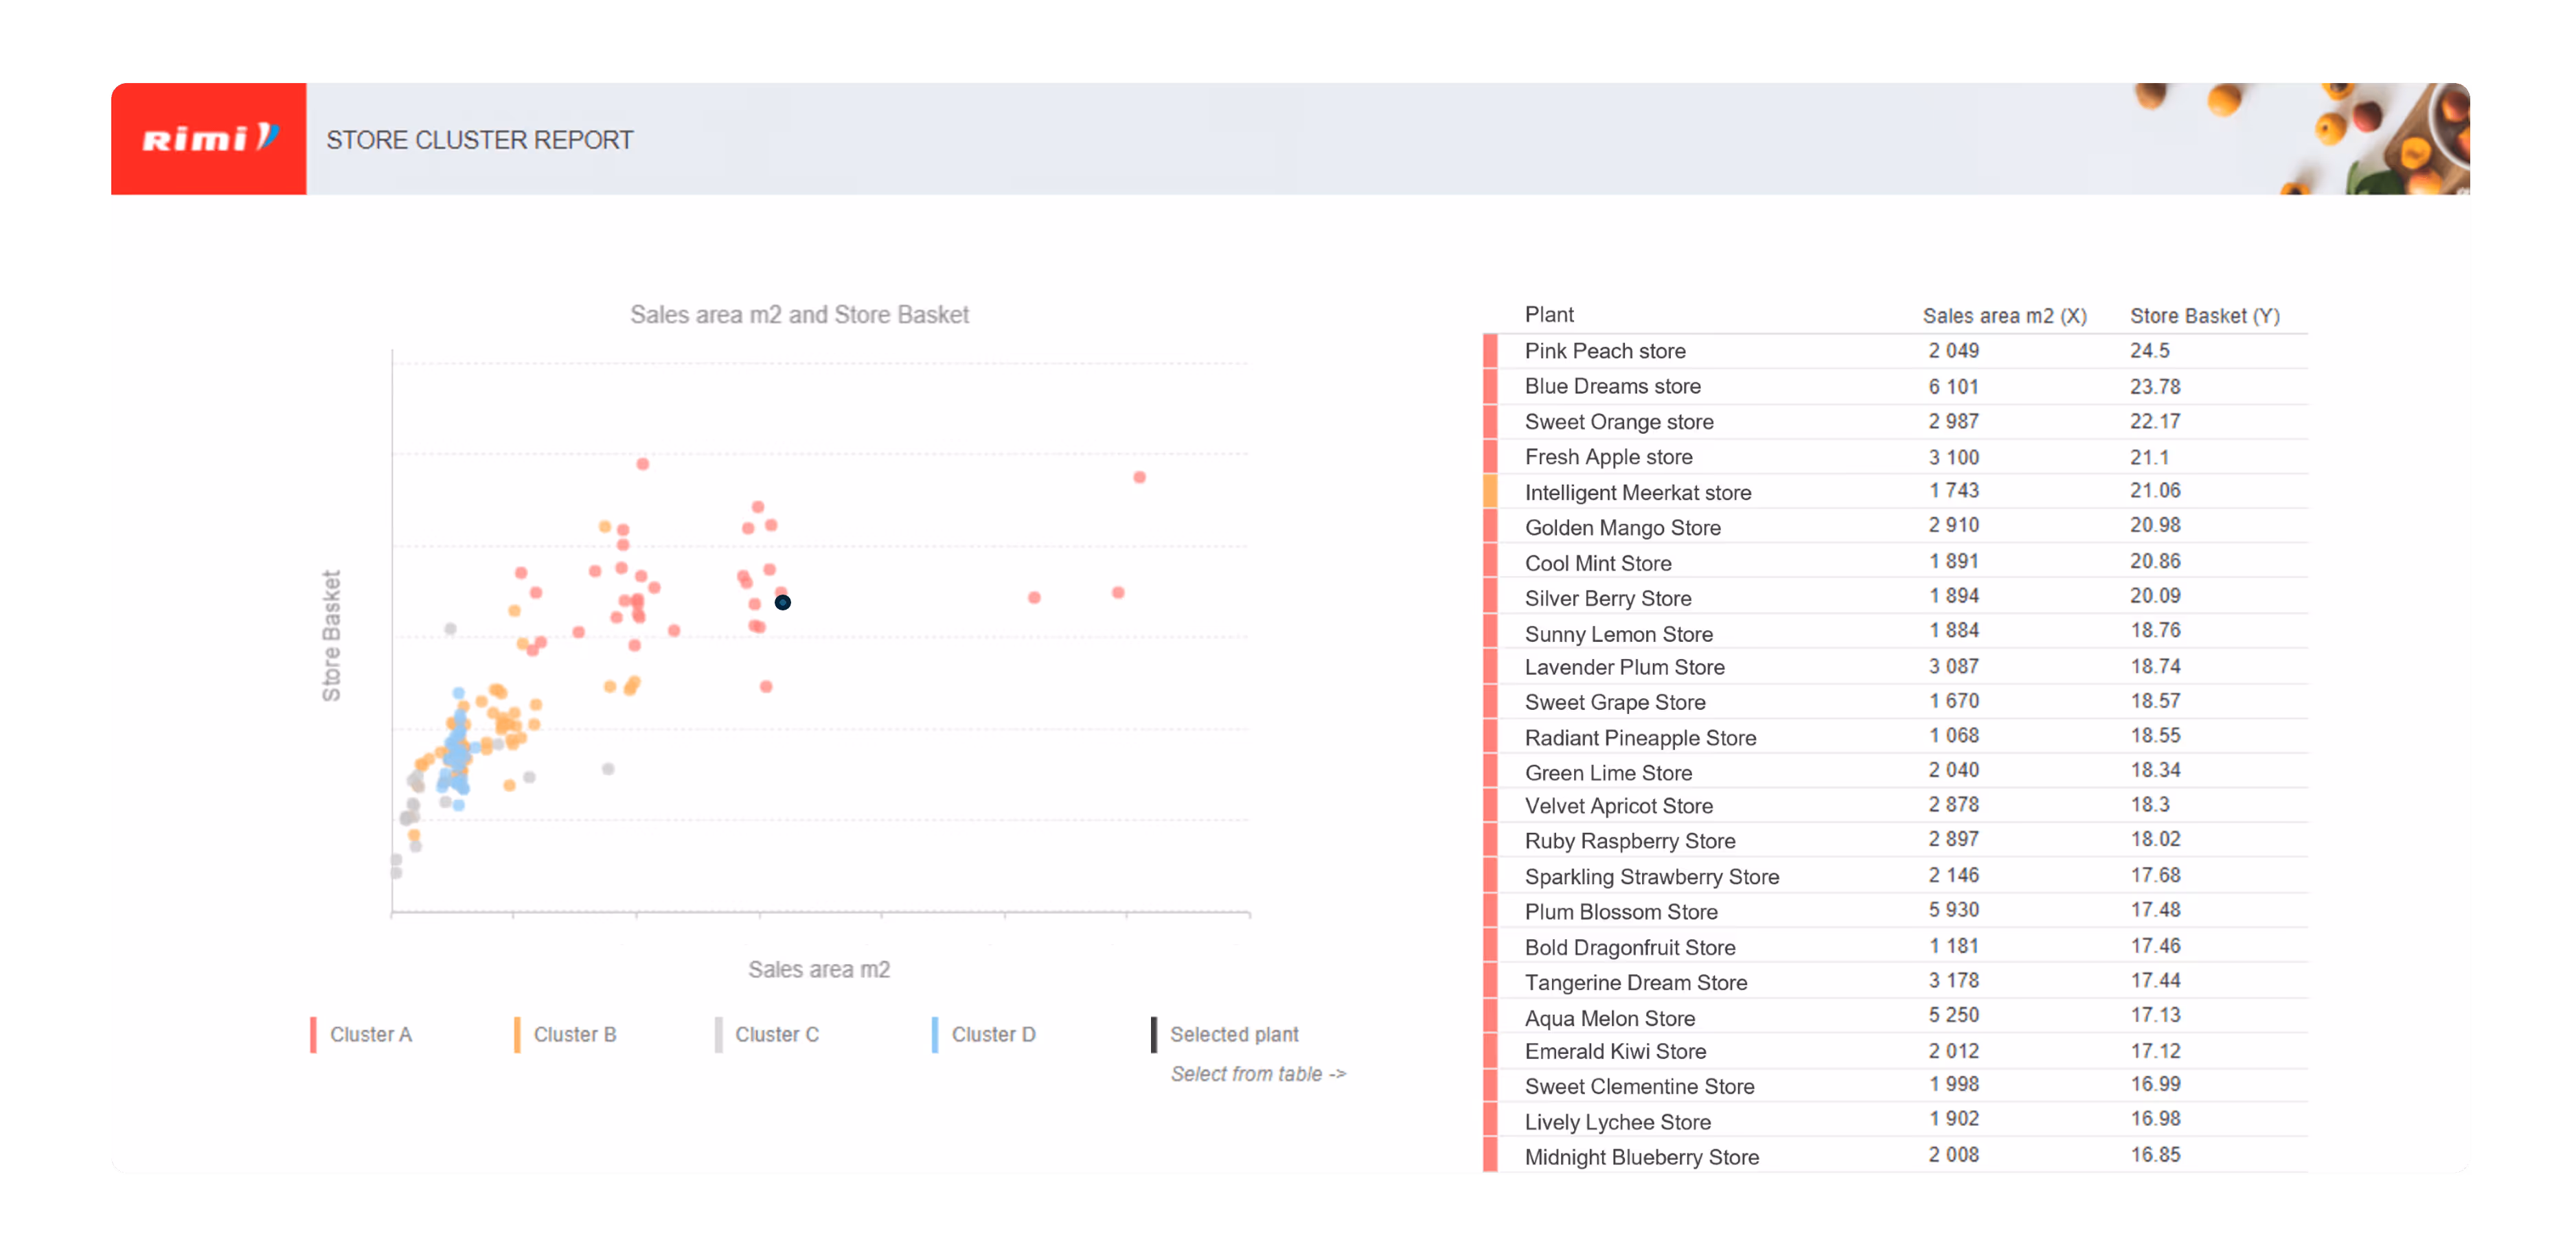Select Midnight Blueberry Store in the table
This screenshot has height=1251, width=2576.
click(x=1641, y=1157)
